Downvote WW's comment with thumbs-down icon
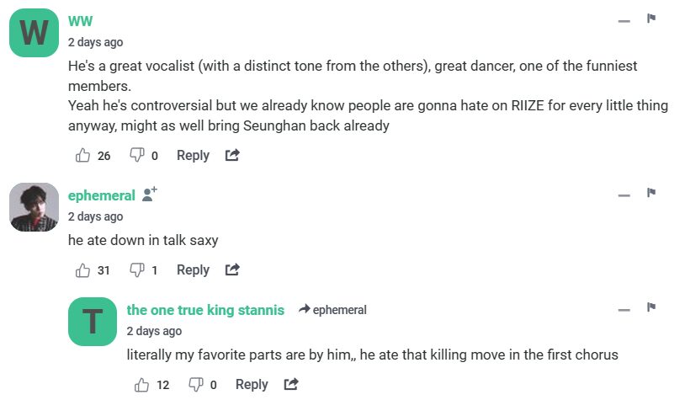 [x=136, y=155]
